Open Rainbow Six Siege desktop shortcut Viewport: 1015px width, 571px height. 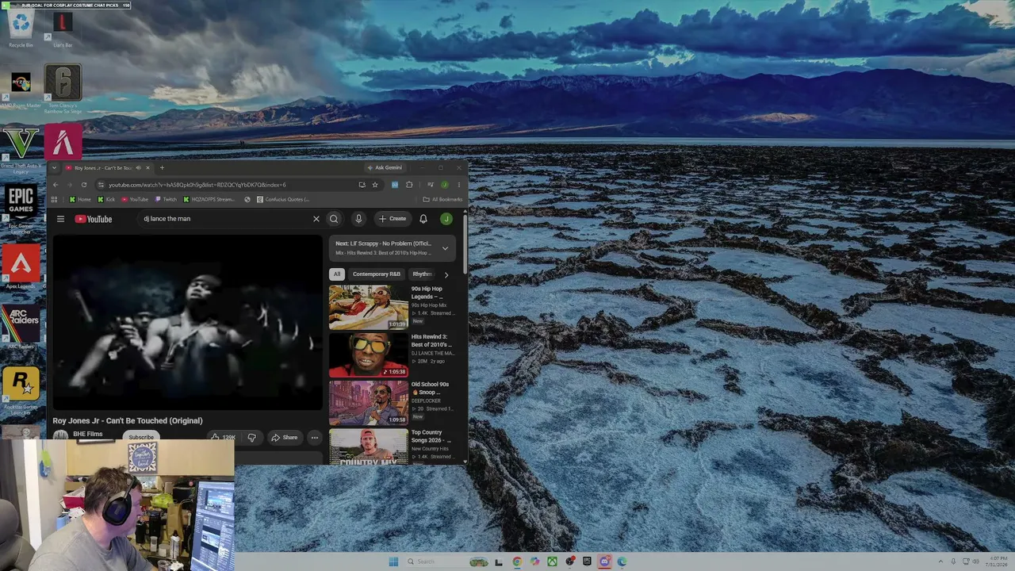[x=63, y=87]
